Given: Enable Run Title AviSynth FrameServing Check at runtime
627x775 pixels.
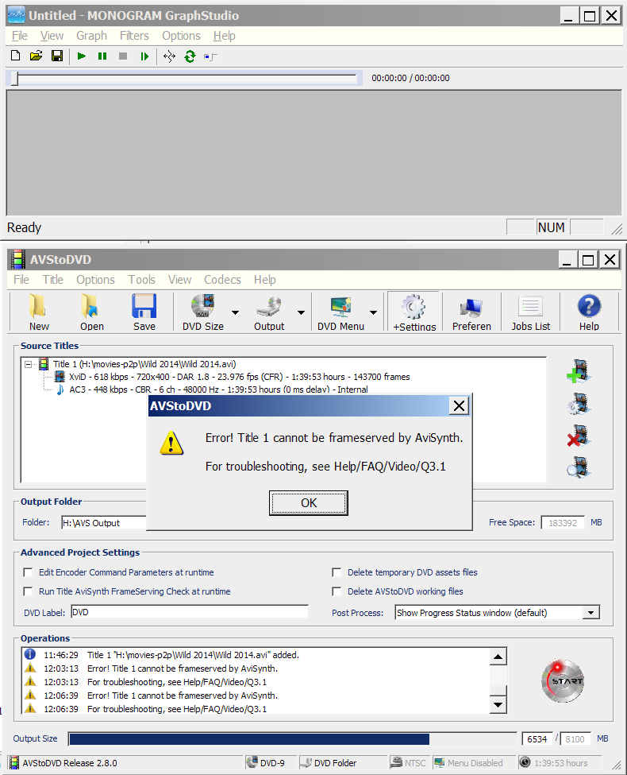Looking at the screenshot, I should click(x=28, y=591).
